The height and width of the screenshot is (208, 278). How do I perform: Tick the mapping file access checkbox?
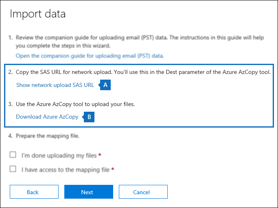pos(13,169)
